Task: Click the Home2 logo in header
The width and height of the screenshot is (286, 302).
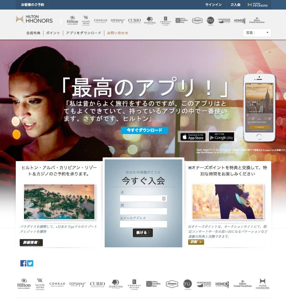Action: point(240,21)
